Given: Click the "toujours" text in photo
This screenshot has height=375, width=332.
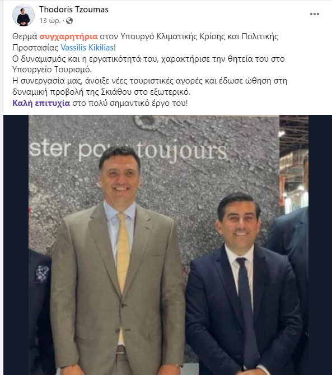Looking at the screenshot, I should pos(181,151).
